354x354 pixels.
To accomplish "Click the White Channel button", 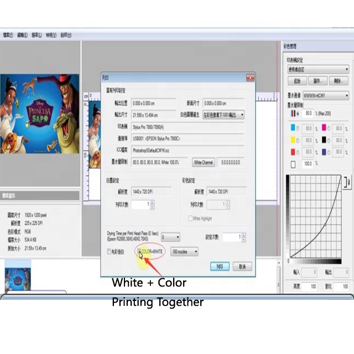I will 204,162.
